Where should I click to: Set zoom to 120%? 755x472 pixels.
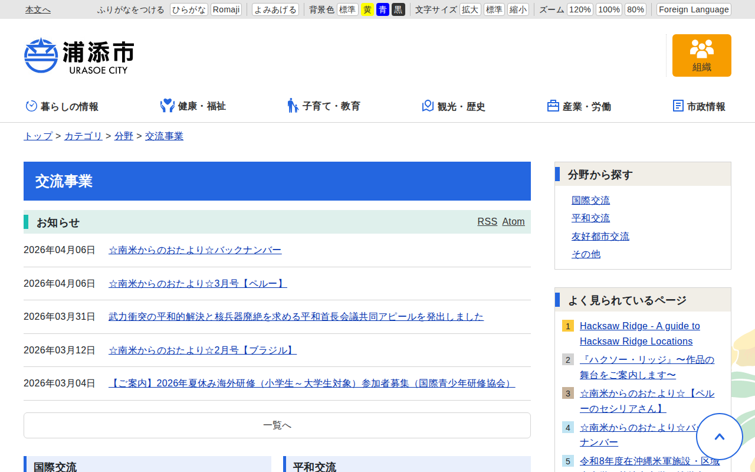click(x=580, y=9)
